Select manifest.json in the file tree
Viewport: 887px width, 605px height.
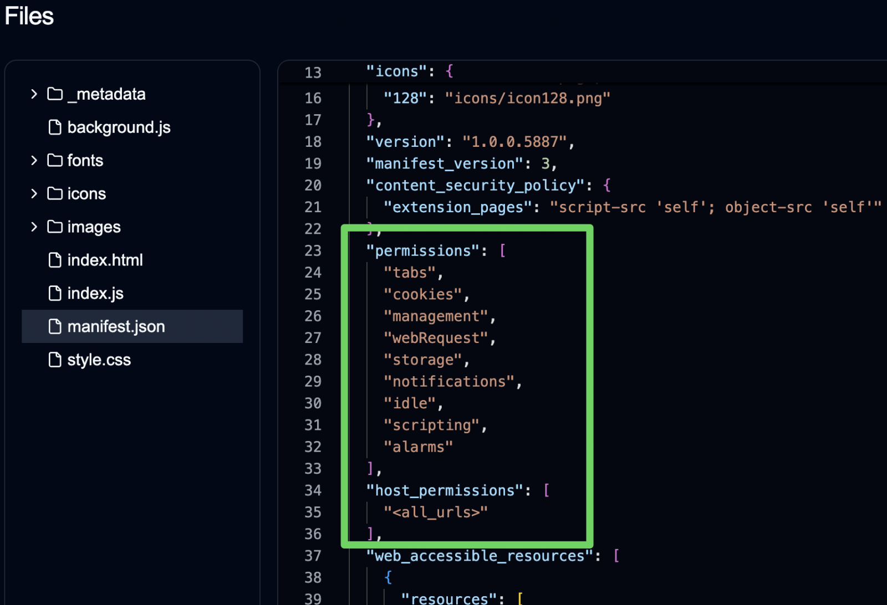[x=116, y=326]
